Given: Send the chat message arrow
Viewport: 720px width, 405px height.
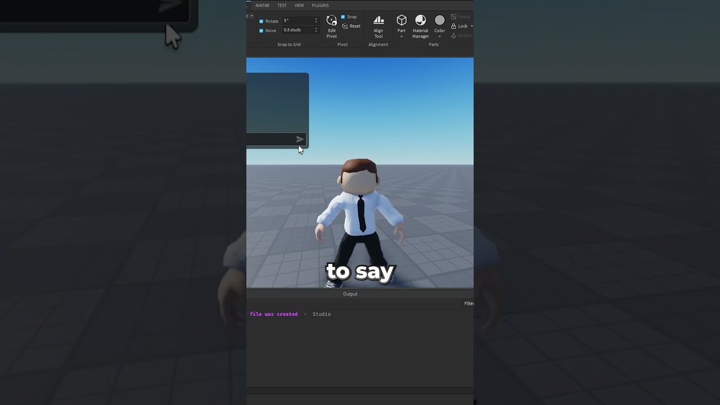Looking at the screenshot, I should [x=300, y=139].
